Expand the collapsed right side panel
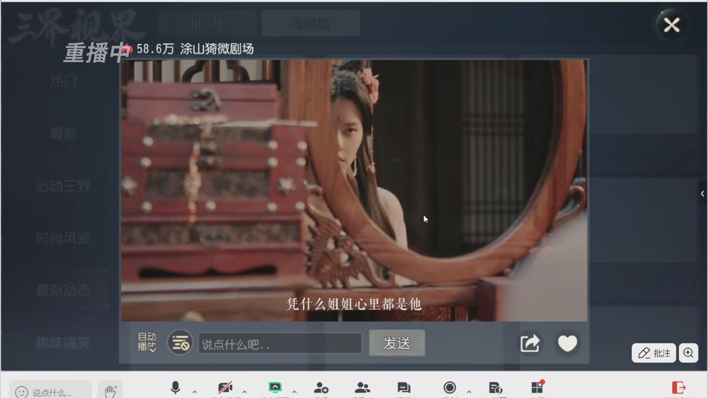 pos(702,194)
